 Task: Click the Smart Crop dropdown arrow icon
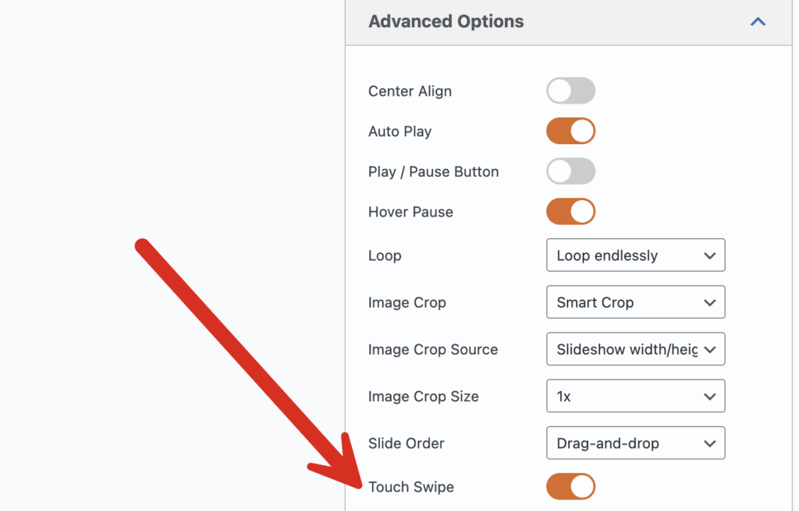[x=709, y=302]
